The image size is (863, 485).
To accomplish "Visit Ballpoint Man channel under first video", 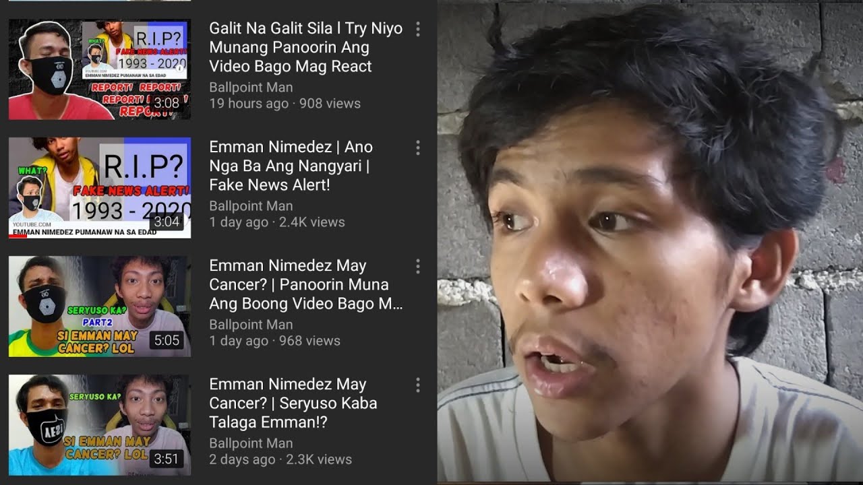I will point(251,88).
